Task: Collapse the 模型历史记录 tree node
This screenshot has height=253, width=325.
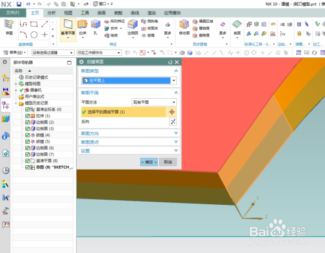Action: [16, 103]
